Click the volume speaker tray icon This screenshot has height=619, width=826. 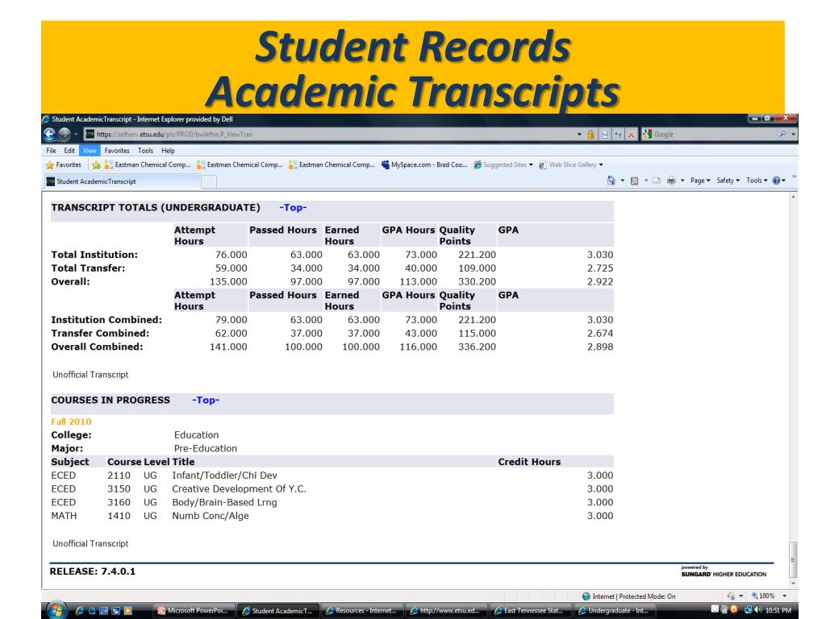758,611
